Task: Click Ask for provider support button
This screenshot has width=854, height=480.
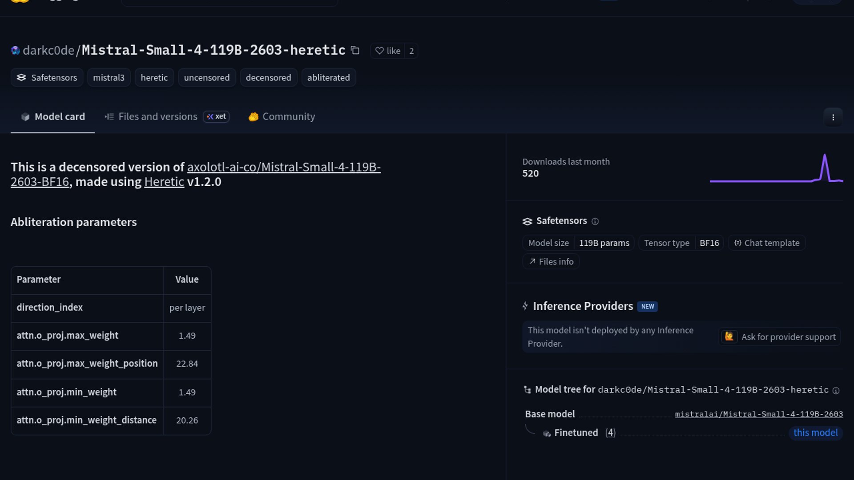Action: [780, 337]
